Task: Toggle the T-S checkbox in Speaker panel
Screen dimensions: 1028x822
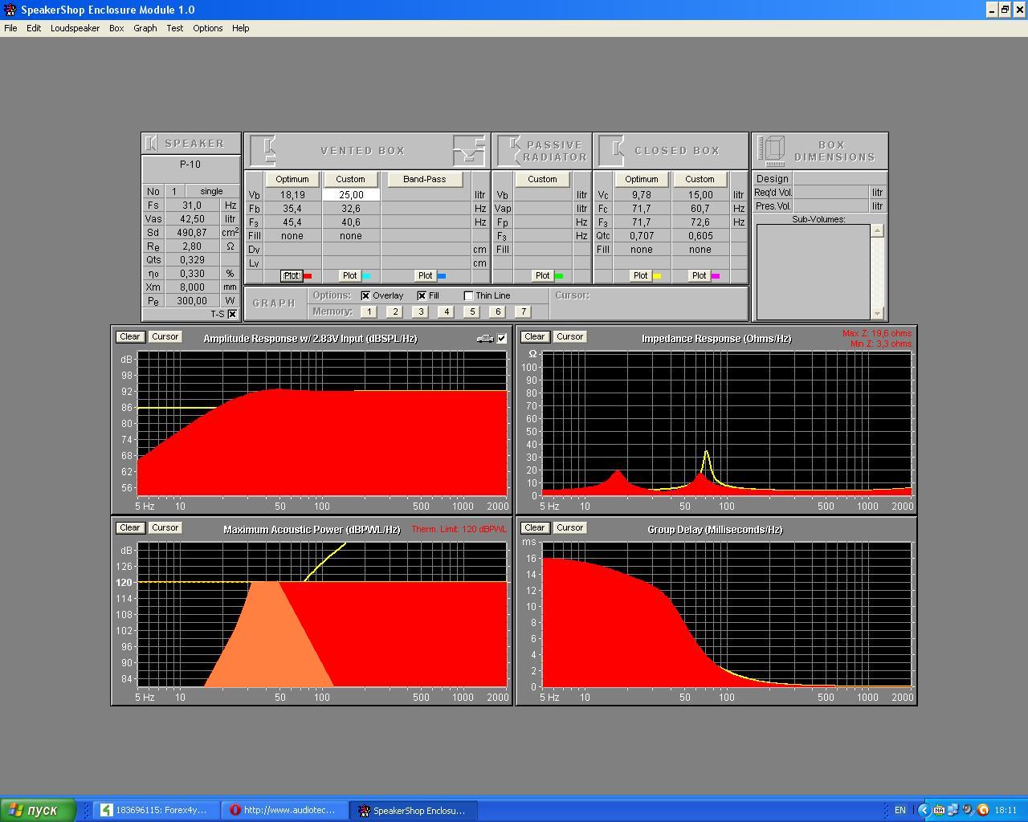Action: click(232, 314)
